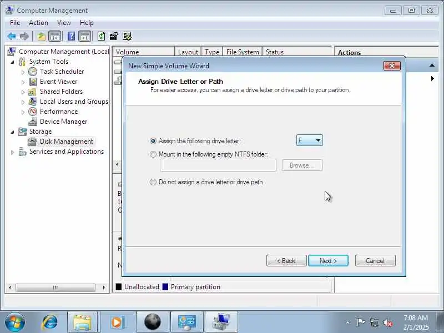Image resolution: width=444 pixels, height=333 pixels.
Task: Click the System Tools wrench icon
Action: (x=22, y=62)
